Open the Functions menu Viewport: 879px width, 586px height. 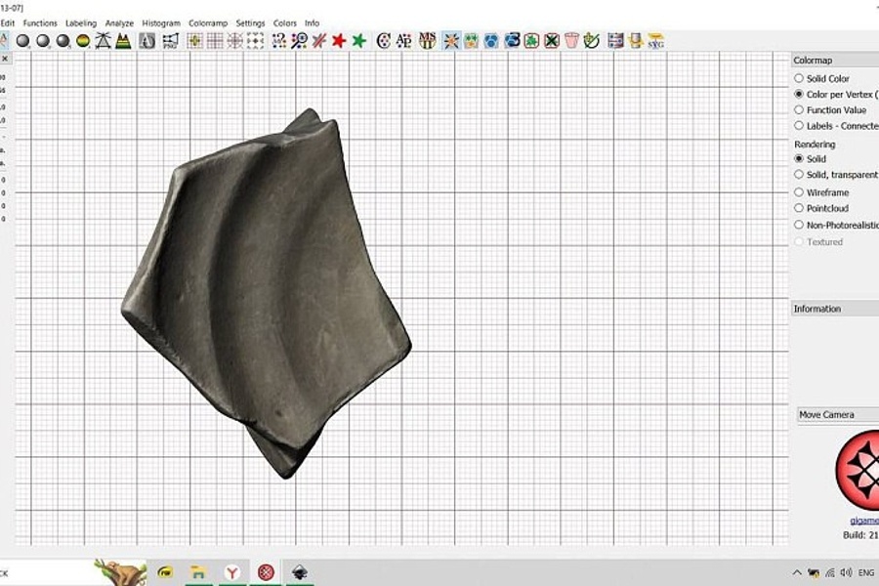coord(40,23)
